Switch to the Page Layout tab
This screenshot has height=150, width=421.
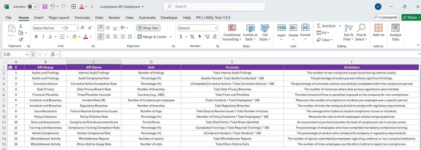pyautogui.click(x=59, y=18)
